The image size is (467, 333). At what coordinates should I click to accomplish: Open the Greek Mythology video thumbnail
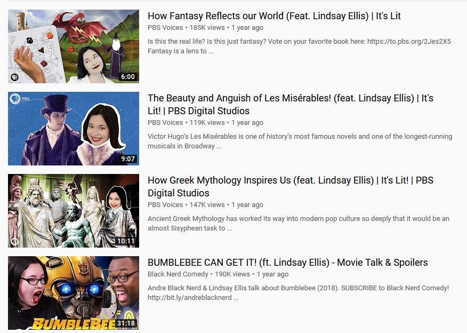click(x=73, y=211)
